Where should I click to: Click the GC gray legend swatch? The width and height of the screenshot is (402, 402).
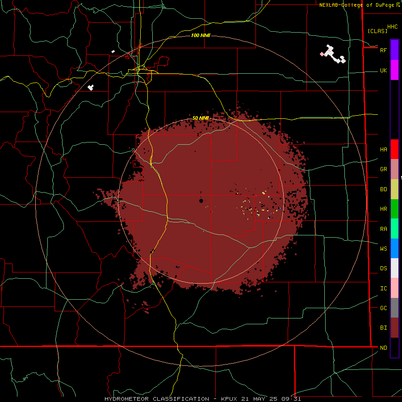click(x=394, y=308)
